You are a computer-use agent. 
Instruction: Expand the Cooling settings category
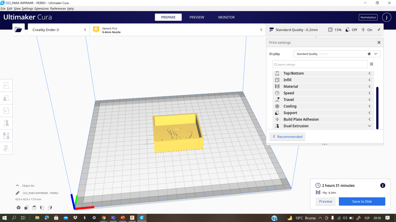[323, 106]
